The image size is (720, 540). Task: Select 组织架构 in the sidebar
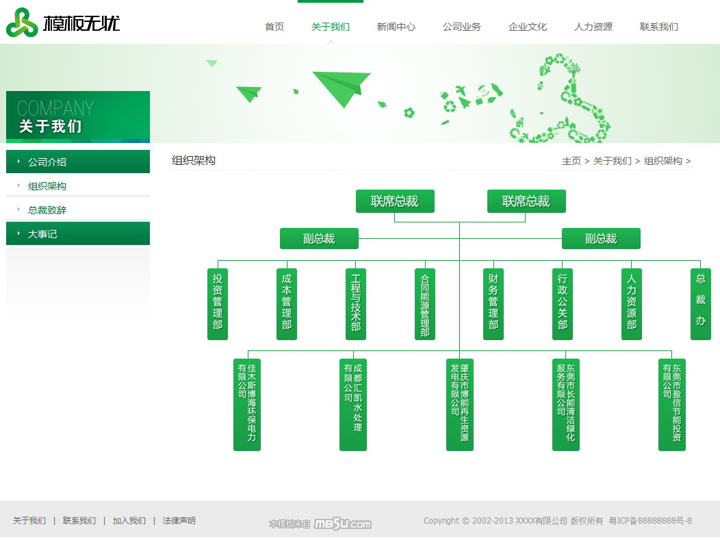pyautogui.click(x=47, y=186)
